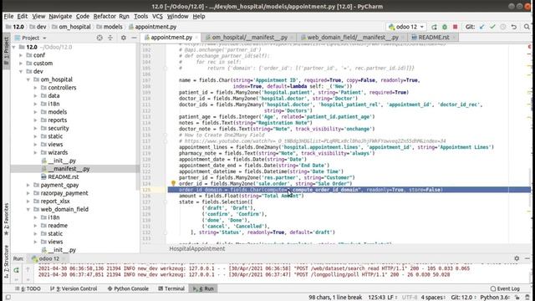The image size is (535, 301).
Task: Click the 125:43 line position indicator
Action: tap(376, 298)
